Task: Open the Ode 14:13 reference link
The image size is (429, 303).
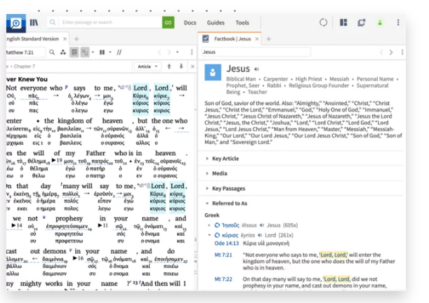Action: point(226,243)
